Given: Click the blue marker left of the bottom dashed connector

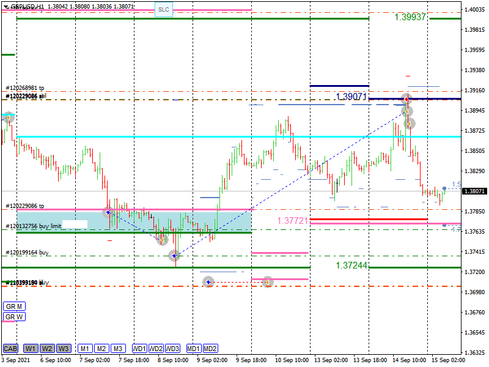Looking at the screenshot, I should 208,282.
